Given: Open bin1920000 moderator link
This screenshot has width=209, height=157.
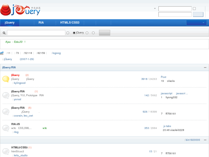Looking at the screenshot, I should point(193,140).
